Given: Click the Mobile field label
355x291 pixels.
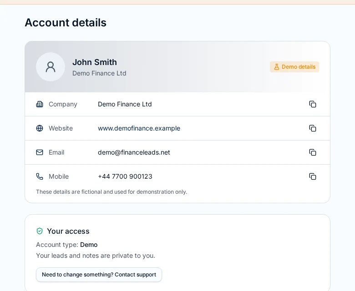Looking at the screenshot, I should point(59,176).
